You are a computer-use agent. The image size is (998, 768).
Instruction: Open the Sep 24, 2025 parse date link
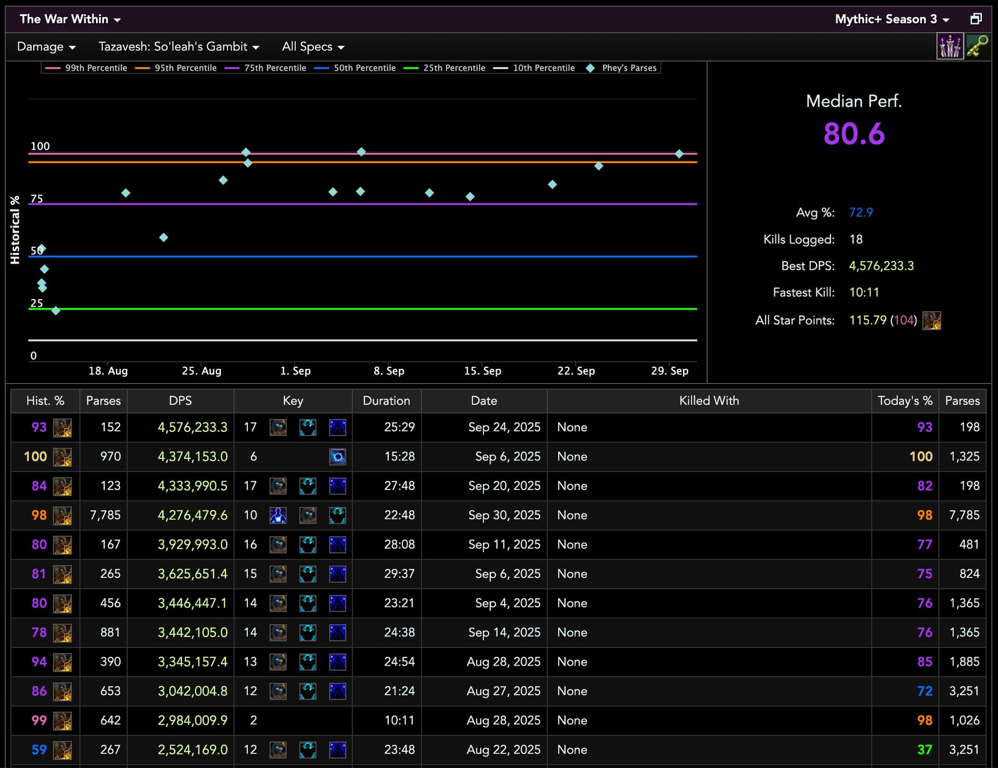504,427
